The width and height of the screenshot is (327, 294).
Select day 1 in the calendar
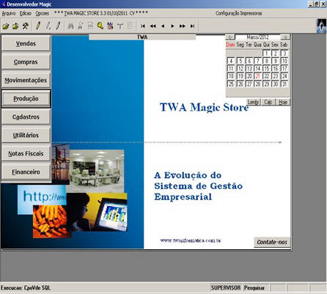[267, 54]
